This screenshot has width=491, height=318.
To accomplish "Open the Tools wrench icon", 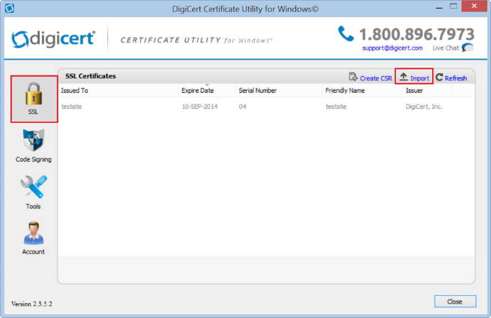I will click(33, 187).
